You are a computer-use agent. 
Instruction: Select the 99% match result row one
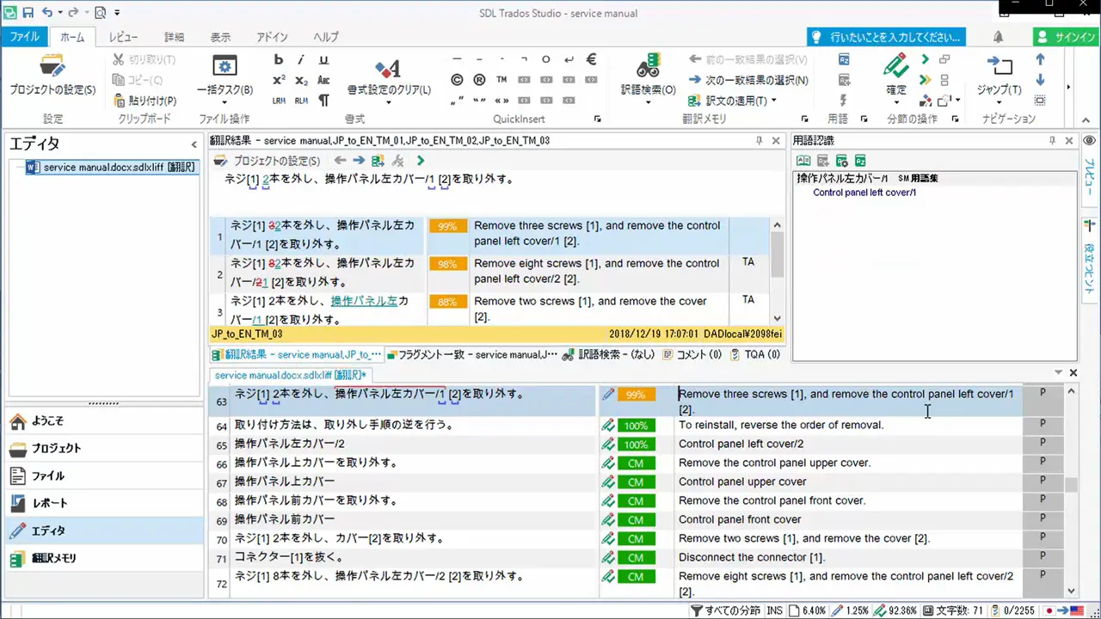(490, 236)
